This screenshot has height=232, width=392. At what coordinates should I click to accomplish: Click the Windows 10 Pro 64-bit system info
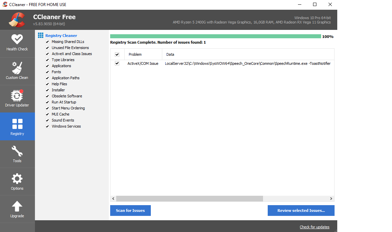pyautogui.click(x=312, y=18)
